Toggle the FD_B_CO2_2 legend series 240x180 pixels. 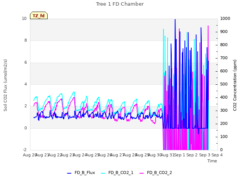point(156,173)
